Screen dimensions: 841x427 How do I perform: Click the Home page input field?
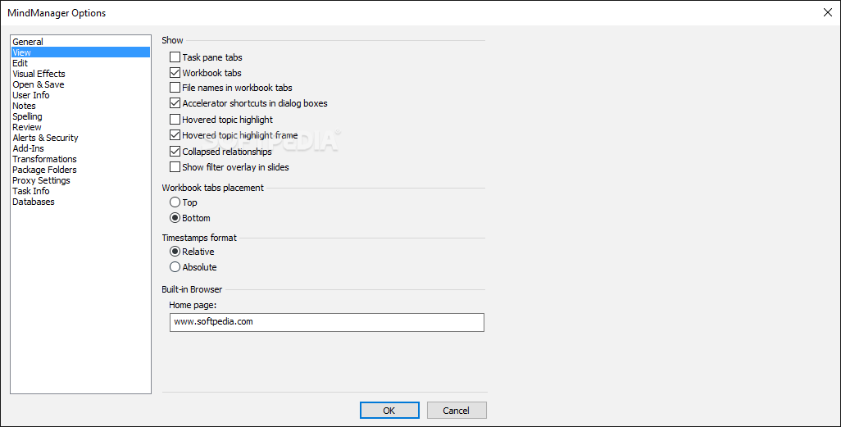(326, 322)
